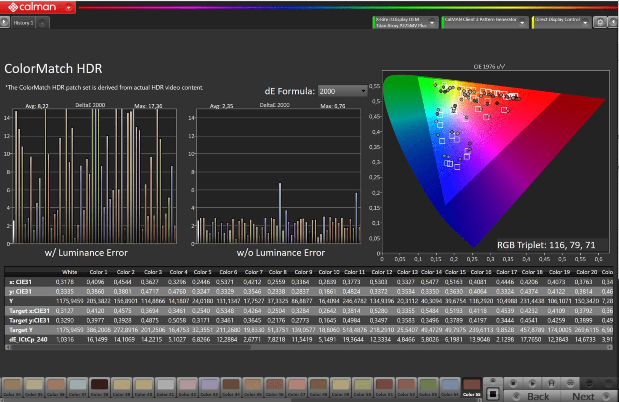Image resolution: width=619 pixels, height=402 pixels.
Task: Open the Direct Display Control dropdown
Action: [585, 23]
